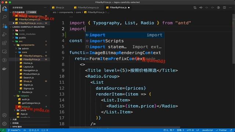The width and height of the screenshot is (235, 132).
Task: Select the 'import statement' snippet suggestion
Action: pos(125,47)
